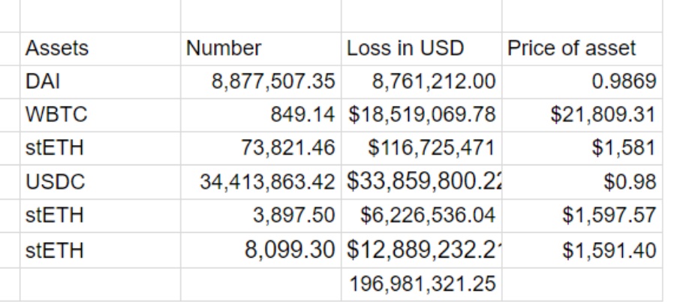
Task: Click the $21,809.31 price cell
Action: point(582,115)
